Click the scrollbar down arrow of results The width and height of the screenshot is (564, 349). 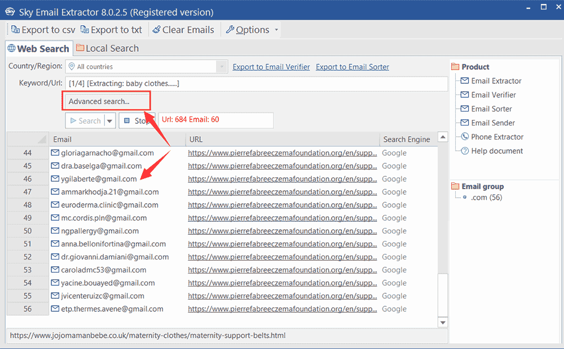point(443,323)
